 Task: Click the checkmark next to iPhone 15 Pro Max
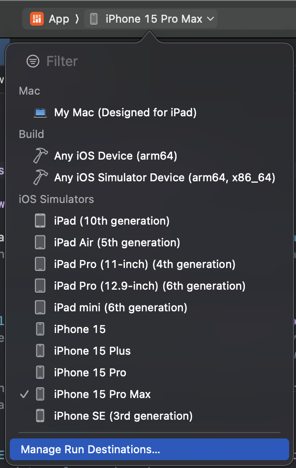point(23,394)
